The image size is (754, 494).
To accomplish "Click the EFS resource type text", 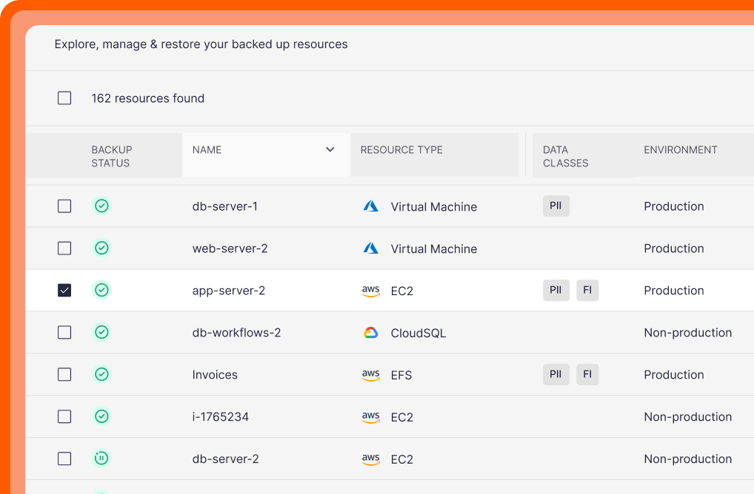I will point(401,376).
